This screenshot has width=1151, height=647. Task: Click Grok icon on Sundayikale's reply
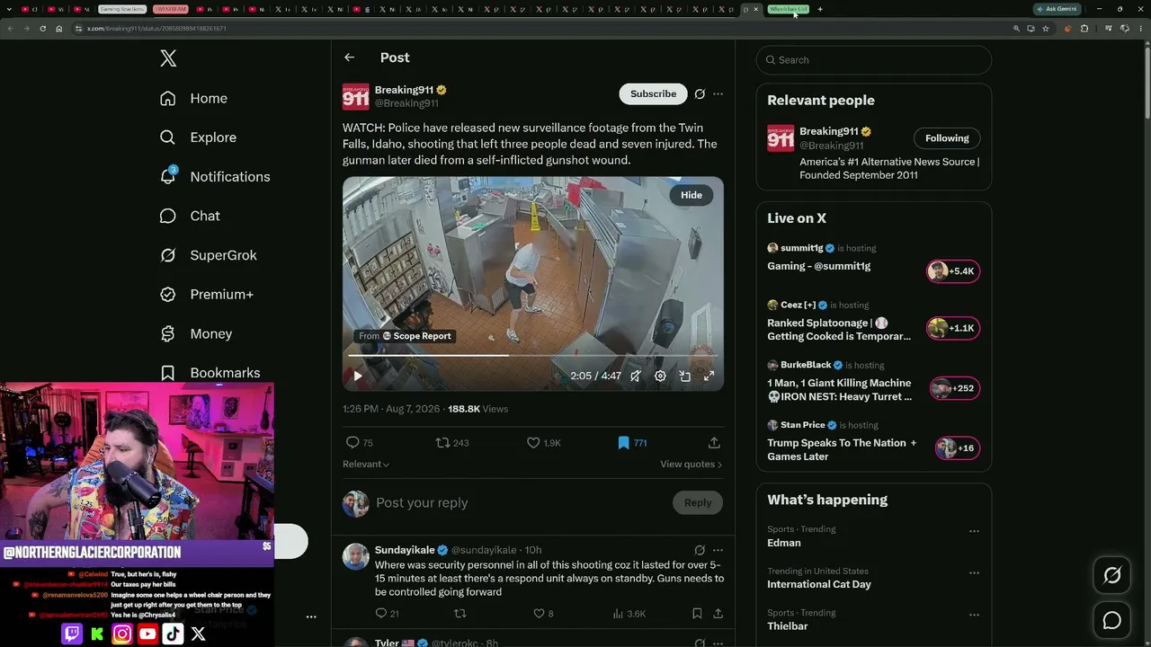pyautogui.click(x=700, y=550)
